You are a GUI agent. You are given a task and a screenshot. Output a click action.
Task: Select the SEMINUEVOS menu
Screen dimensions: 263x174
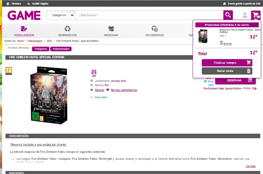[x=68, y=35]
